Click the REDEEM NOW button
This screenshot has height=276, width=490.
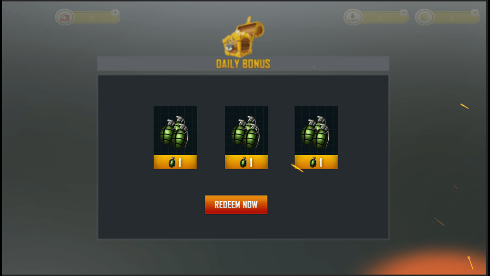pyautogui.click(x=236, y=205)
